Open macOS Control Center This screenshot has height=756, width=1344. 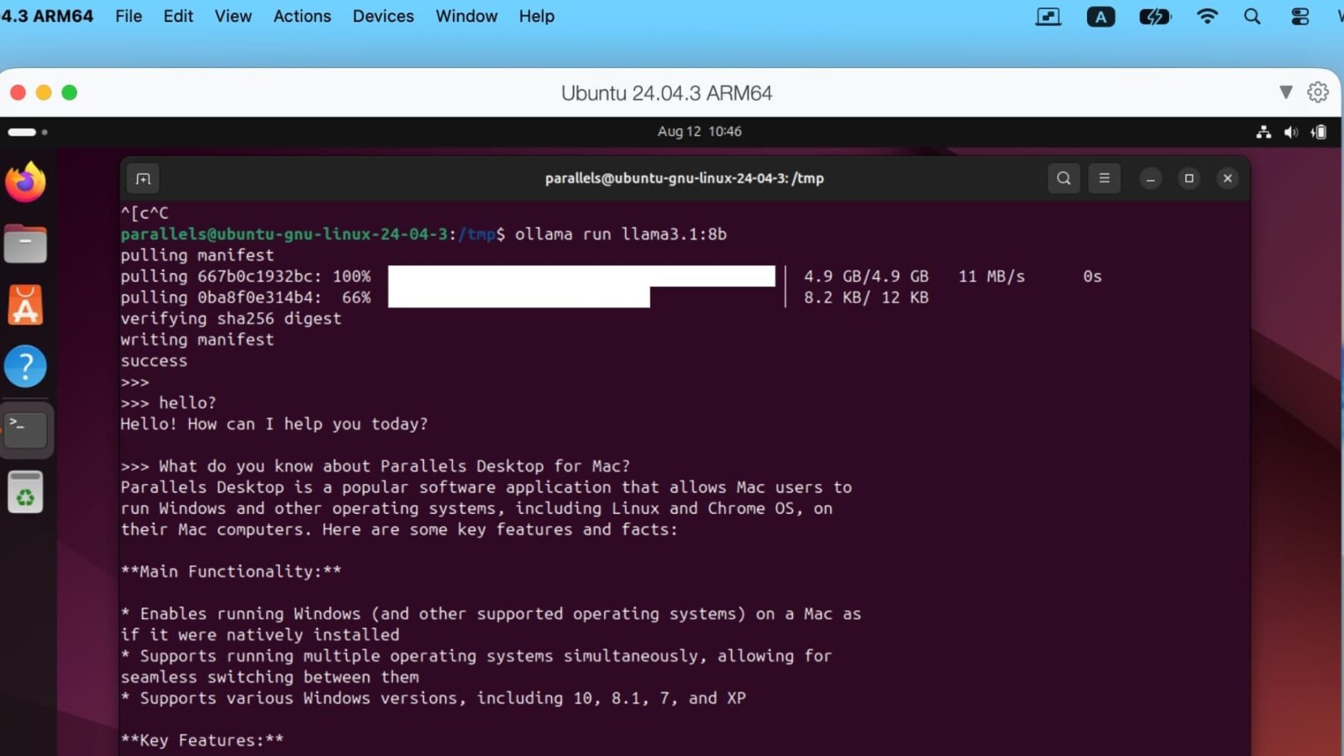(x=1300, y=17)
